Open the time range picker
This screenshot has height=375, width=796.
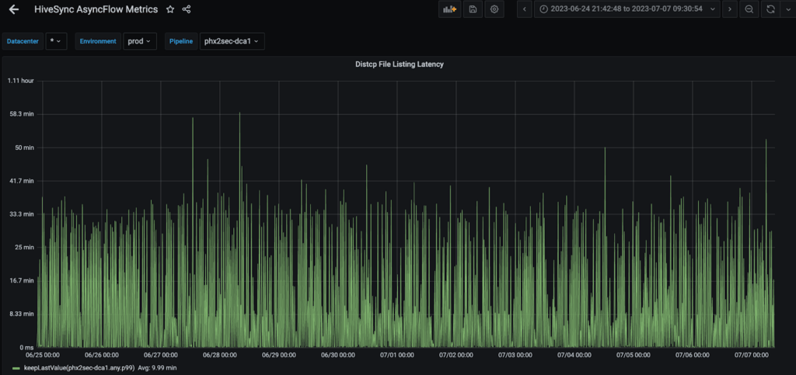click(627, 9)
